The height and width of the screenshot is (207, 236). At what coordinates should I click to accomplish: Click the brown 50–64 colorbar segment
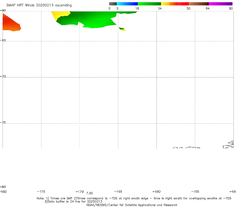point(199,4)
